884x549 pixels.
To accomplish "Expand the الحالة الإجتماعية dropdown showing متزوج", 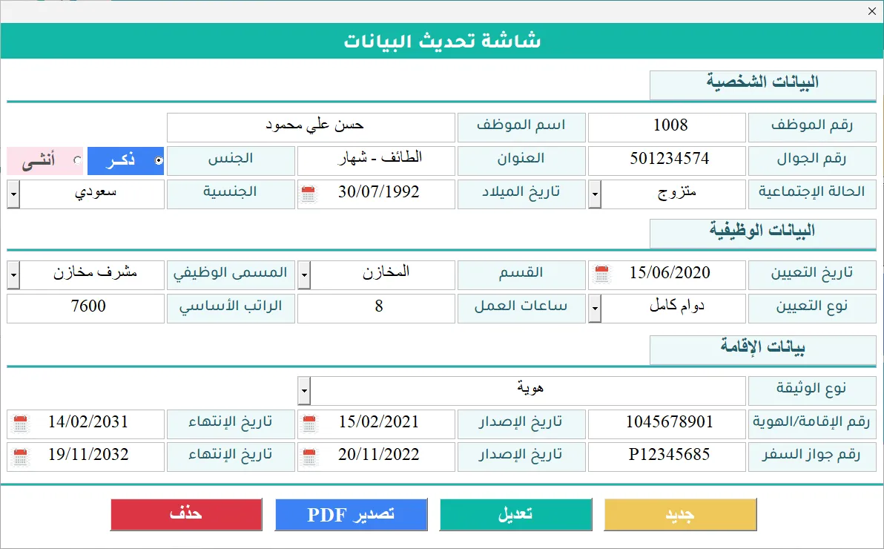I will point(594,194).
